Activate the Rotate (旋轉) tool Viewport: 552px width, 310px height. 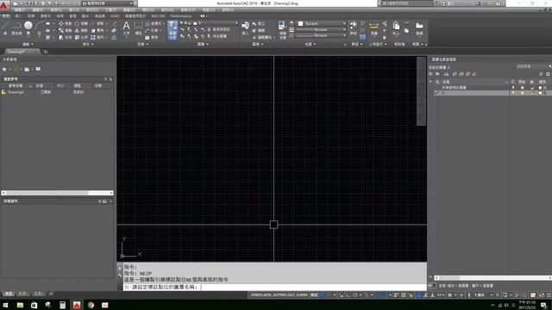[x=81, y=23]
